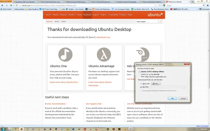Switch to 'I need to resolve this gamep' tab
Viewport: 210px width, 131px height.
(127, 2)
